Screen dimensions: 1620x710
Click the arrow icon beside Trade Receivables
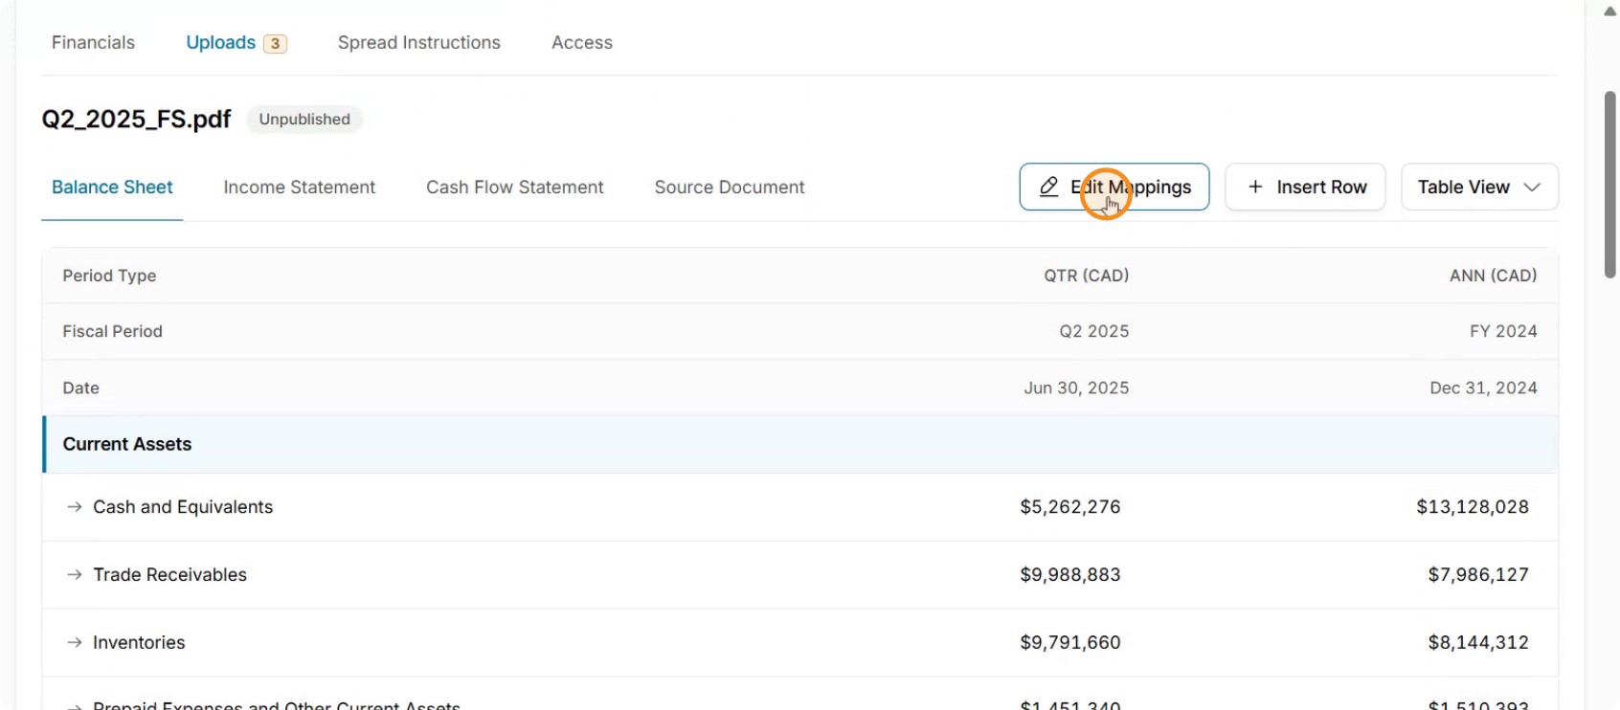point(74,575)
